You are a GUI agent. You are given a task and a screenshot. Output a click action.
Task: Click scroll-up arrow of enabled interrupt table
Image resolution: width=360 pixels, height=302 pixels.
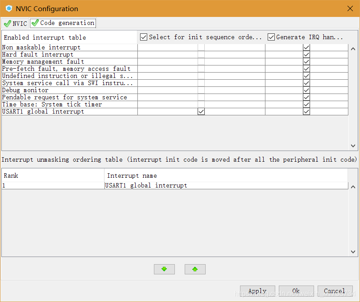tap(353, 49)
